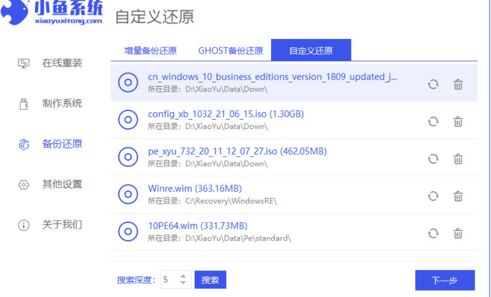Click the 下一步 button

tap(445, 280)
